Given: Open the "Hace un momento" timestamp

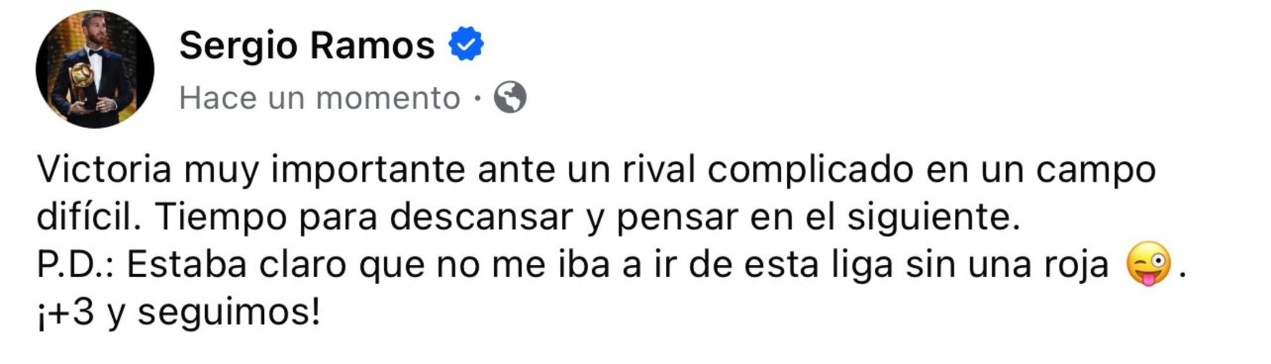Looking at the screenshot, I should 319,97.
